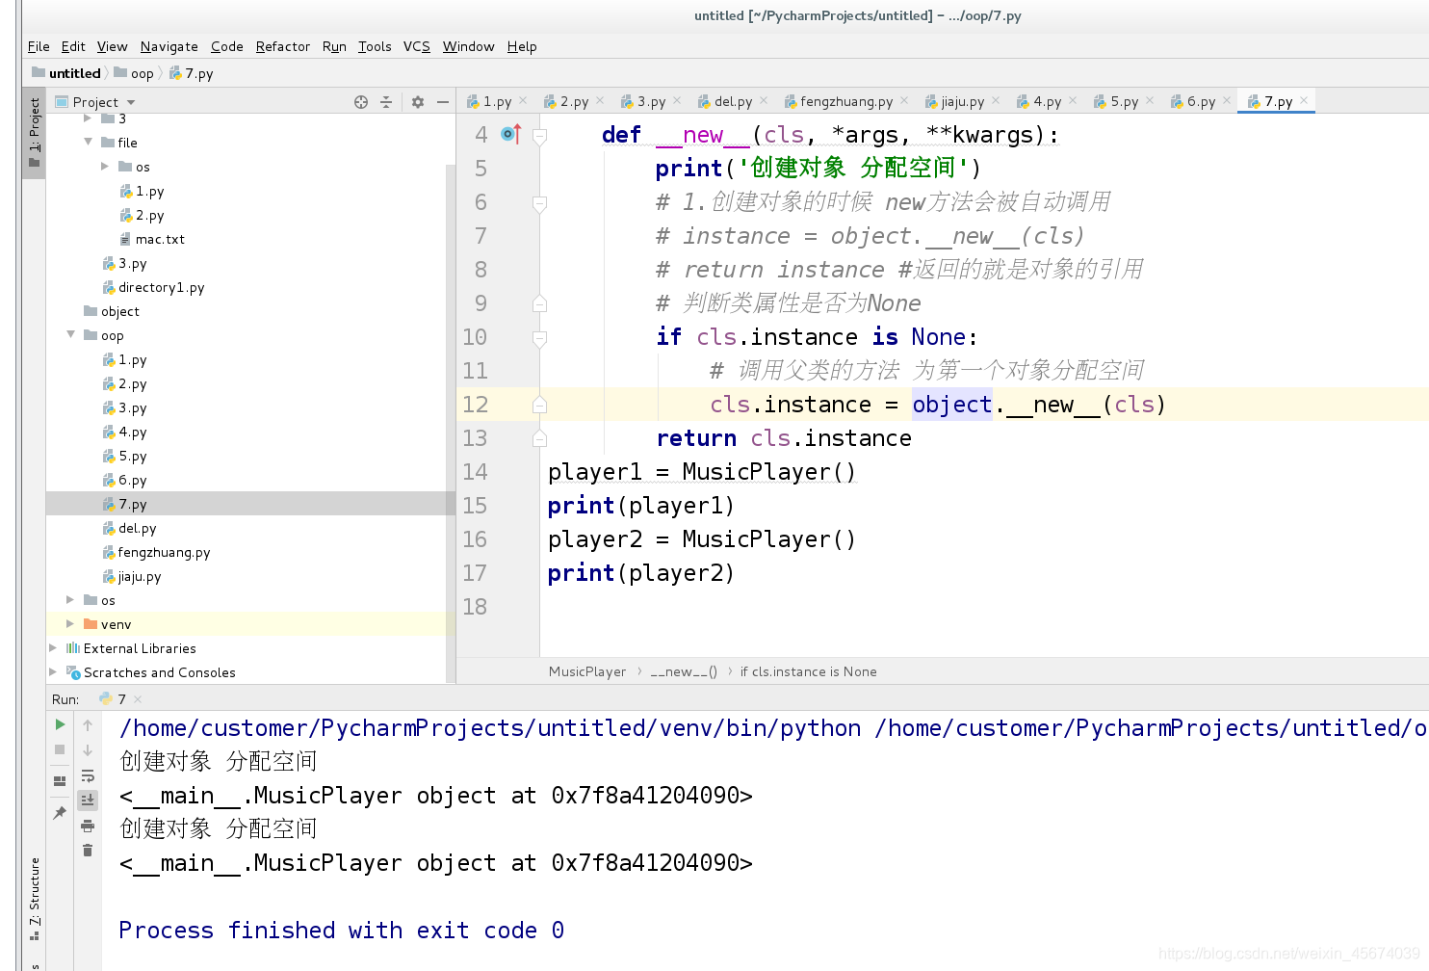Select mac.txt in project tree
Image resolution: width=1429 pixels, height=971 pixels.
pos(160,239)
